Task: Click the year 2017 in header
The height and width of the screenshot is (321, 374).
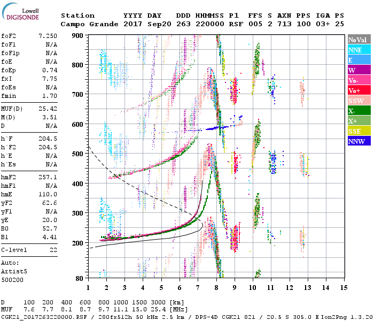Action: tap(133, 24)
